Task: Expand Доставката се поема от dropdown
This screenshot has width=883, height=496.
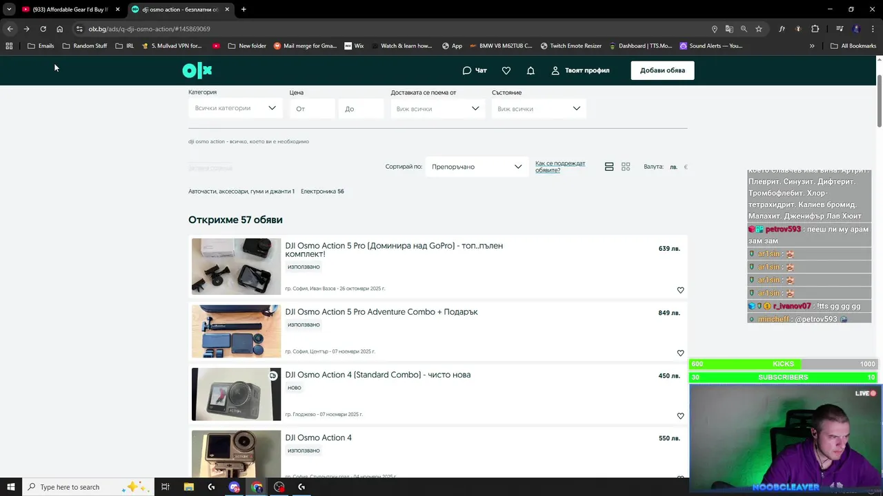Action: coord(437,109)
